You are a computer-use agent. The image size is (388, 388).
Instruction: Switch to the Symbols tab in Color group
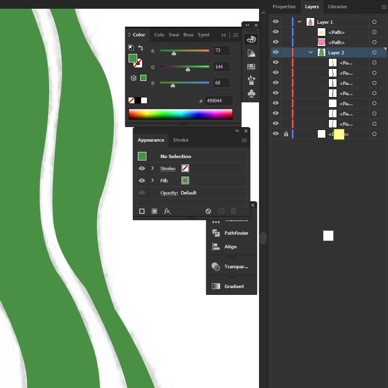[x=203, y=35]
